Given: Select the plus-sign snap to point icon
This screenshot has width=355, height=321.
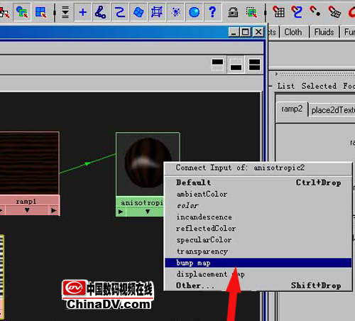Looking at the screenshot, I should [x=82, y=12].
